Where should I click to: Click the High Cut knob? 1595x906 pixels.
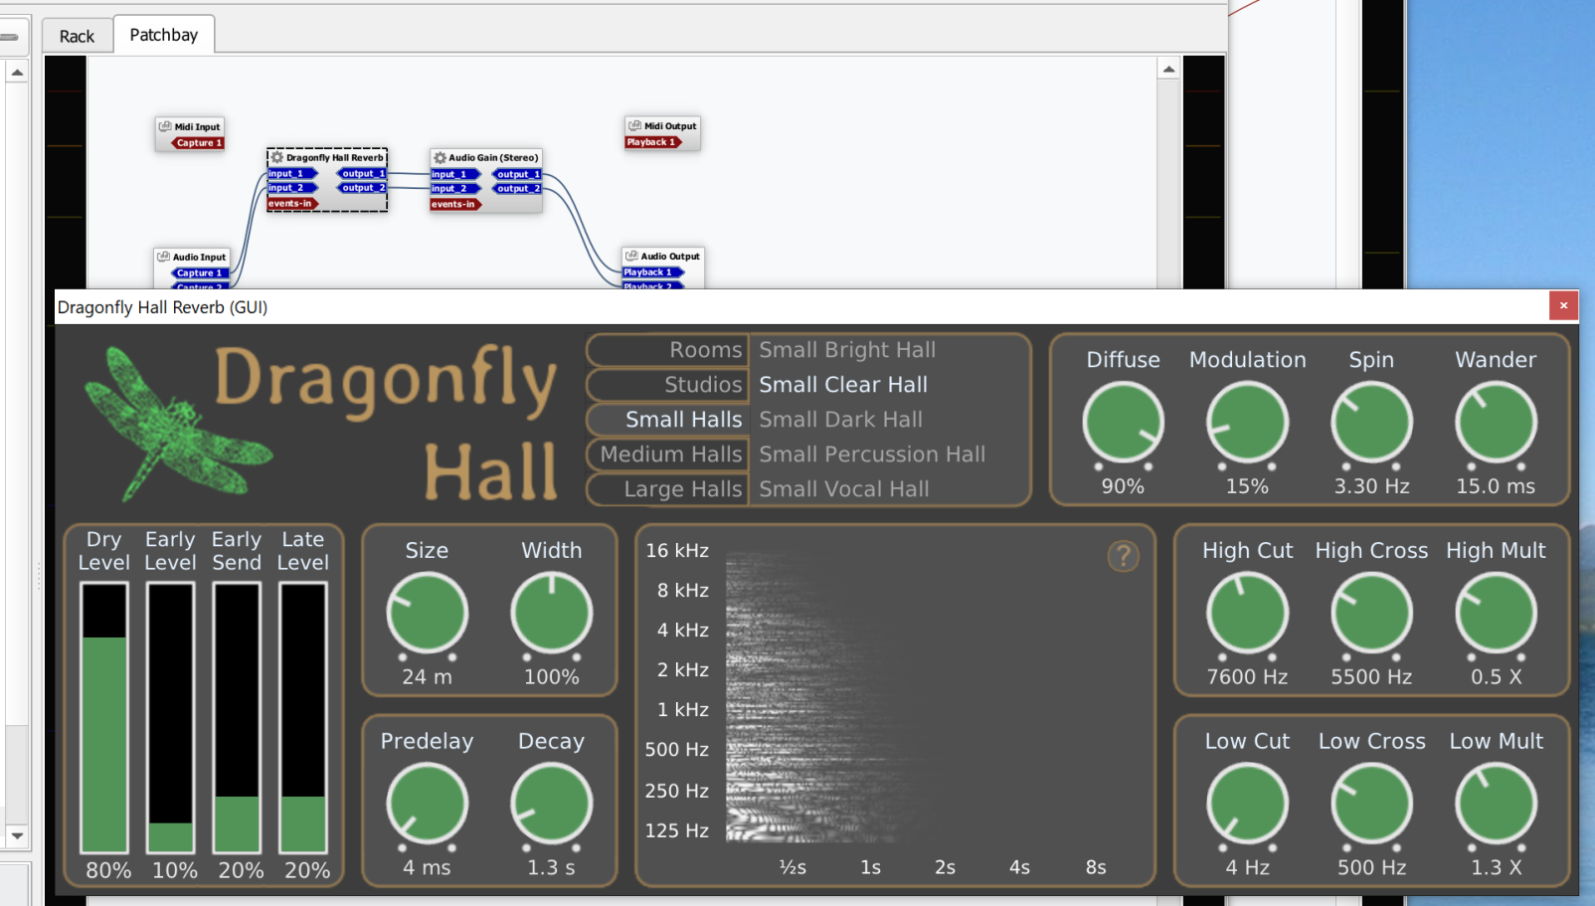(1247, 613)
